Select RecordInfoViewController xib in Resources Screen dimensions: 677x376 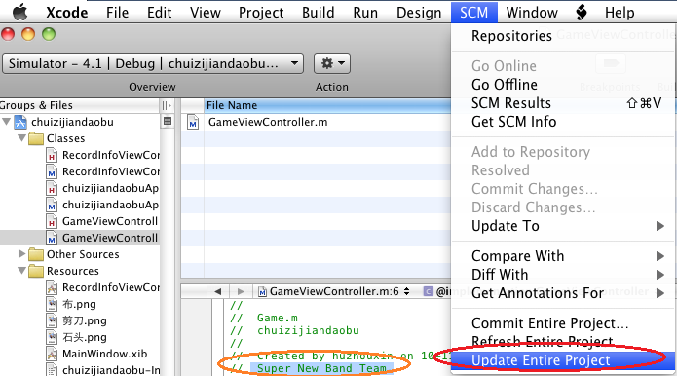pos(102,287)
